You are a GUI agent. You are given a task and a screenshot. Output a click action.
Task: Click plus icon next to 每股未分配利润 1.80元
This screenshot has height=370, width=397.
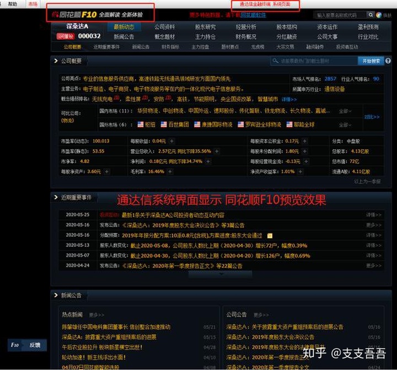[x=305, y=151]
